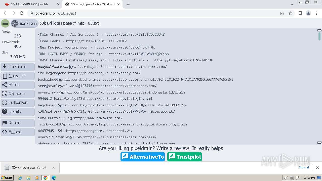
Task: Report this file
Action: pyautogui.click(x=18, y=123)
